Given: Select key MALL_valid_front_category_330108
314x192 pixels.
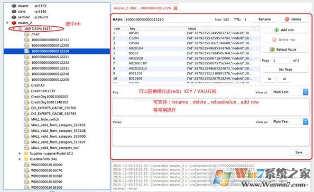Looking at the screenshot, I should (58, 131).
